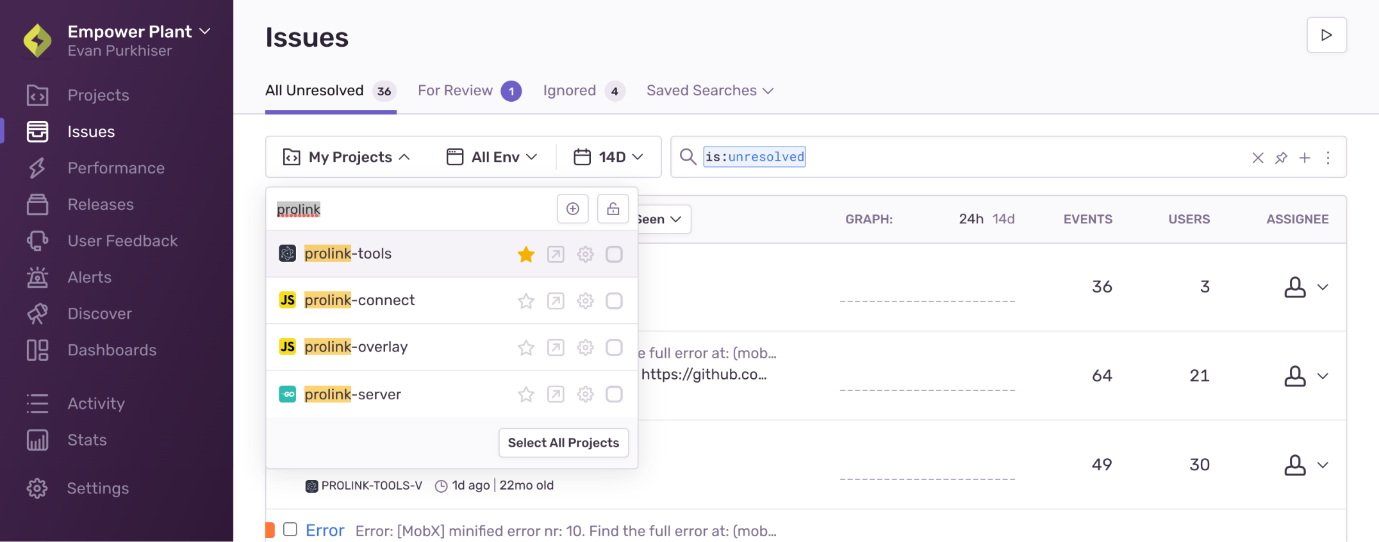Open prolink-overlay project in new page
Screen dimensions: 1379x542
click(556, 347)
